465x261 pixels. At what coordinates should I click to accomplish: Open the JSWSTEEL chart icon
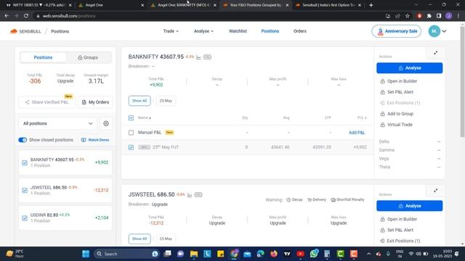[x=190, y=195]
